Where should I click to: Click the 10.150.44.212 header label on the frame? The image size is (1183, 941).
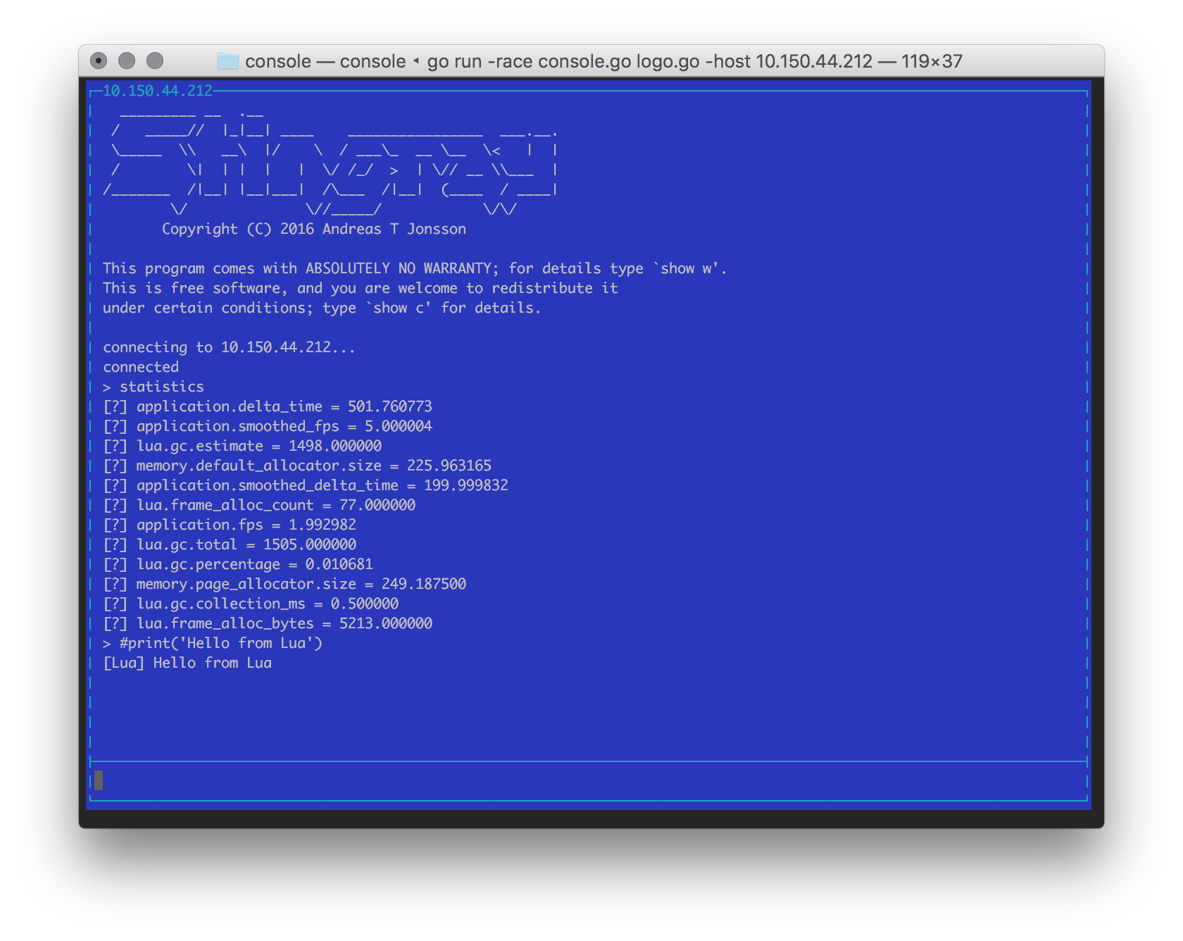157,91
